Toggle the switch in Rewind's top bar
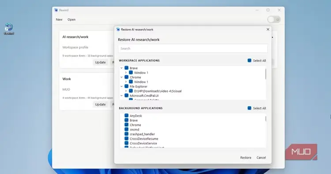This screenshot has width=331, height=174. [x=274, y=19]
